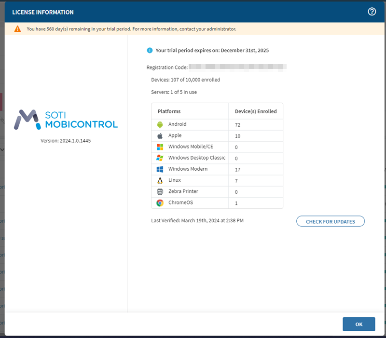Click the Zebra Printer icon
The width and height of the screenshot is (386, 338).
point(160,191)
